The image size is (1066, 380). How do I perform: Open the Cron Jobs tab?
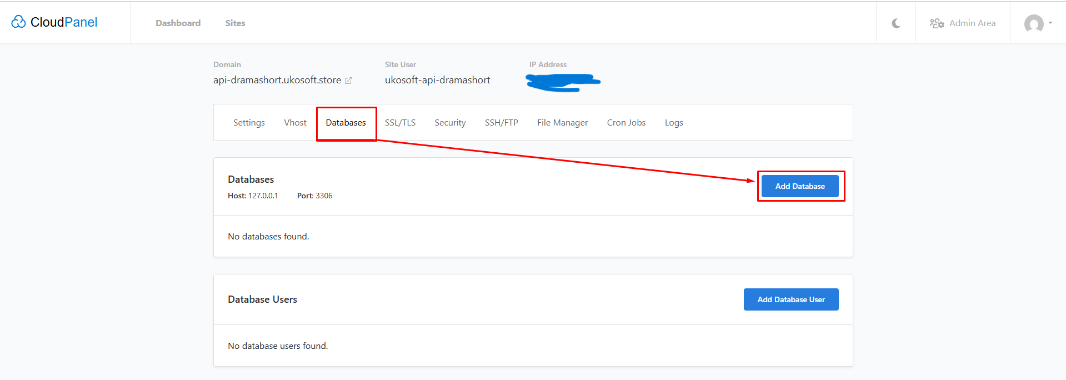[626, 123]
